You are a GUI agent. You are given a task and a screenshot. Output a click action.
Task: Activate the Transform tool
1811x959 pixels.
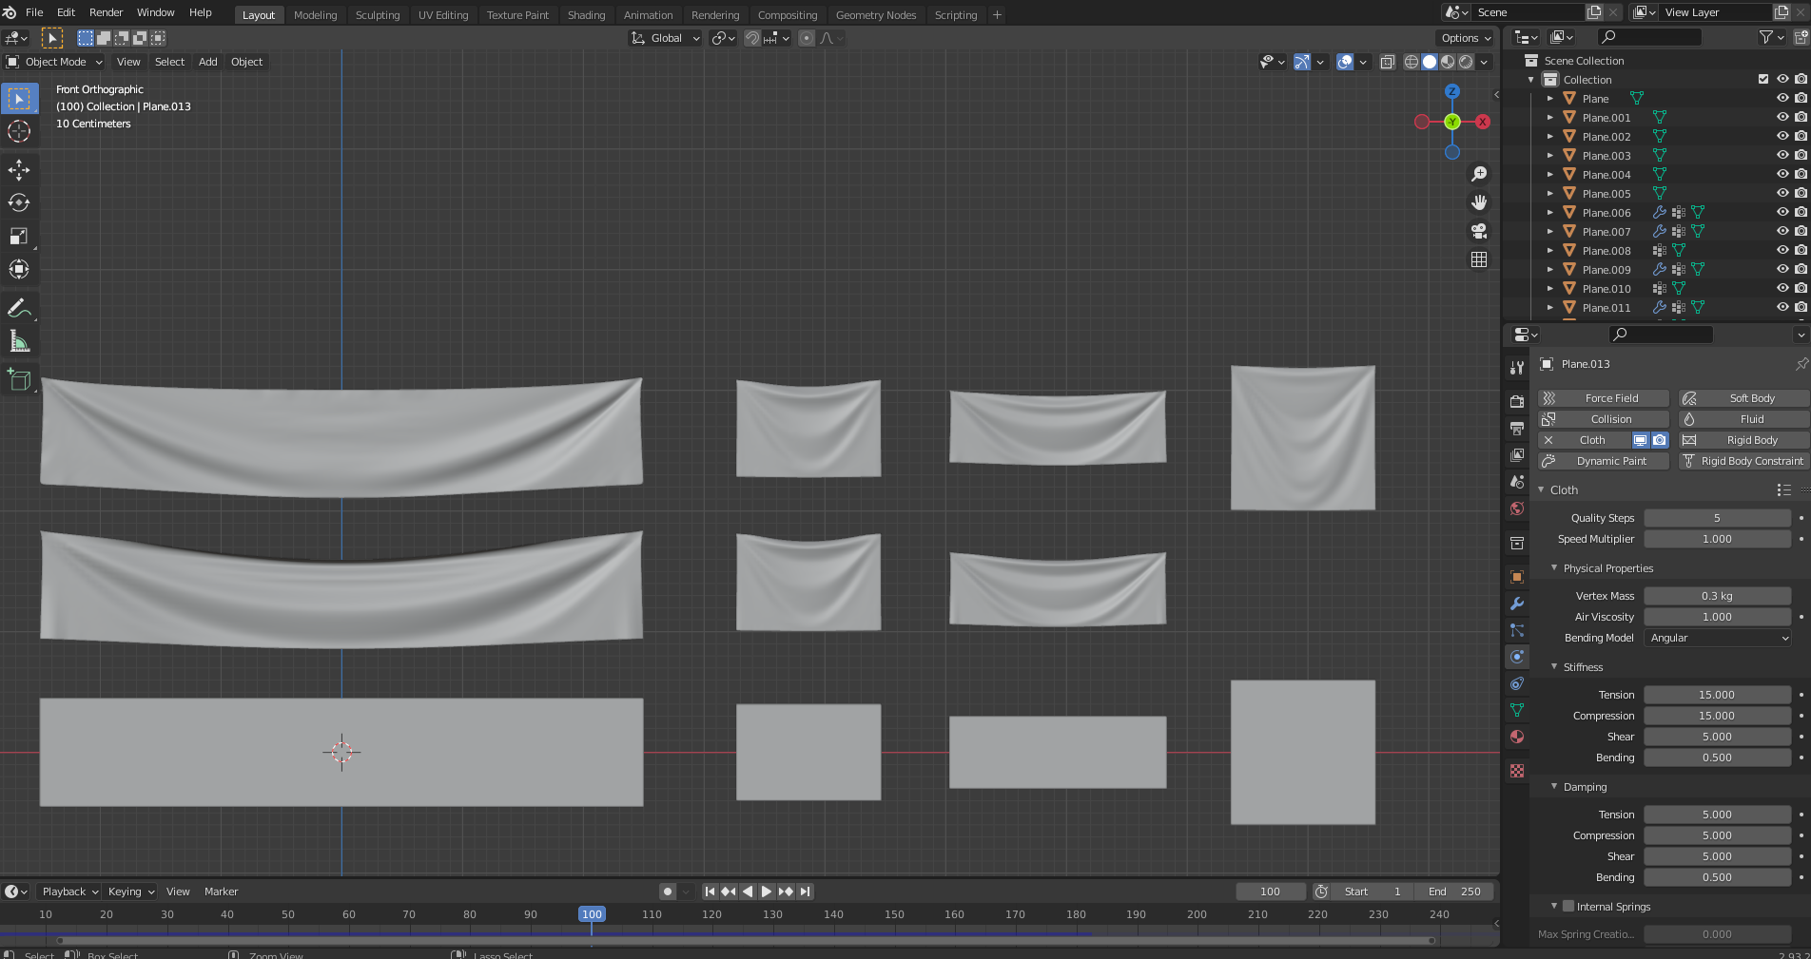pyautogui.click(x=19, y=269)
